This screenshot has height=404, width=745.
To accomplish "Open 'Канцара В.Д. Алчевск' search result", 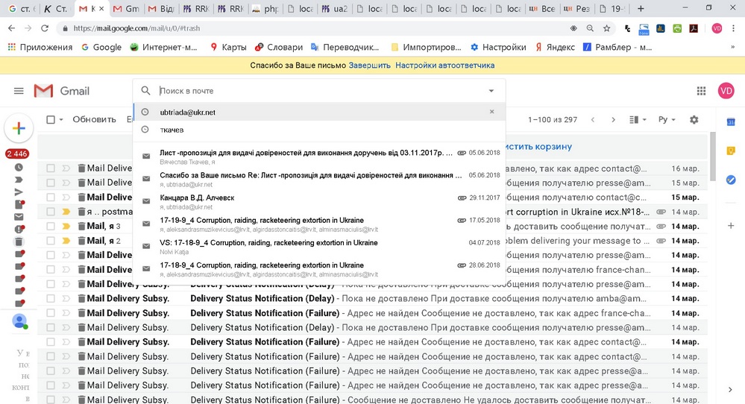I will (319, 202).
